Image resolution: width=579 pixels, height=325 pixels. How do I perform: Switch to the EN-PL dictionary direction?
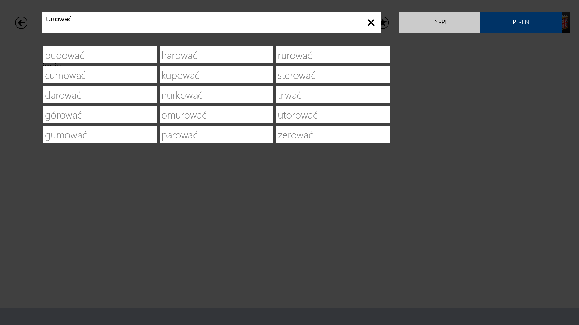point(439,23)
